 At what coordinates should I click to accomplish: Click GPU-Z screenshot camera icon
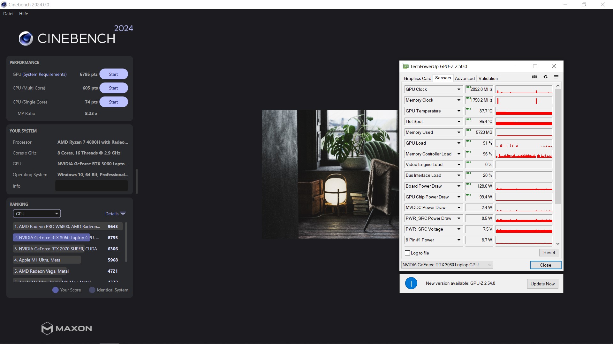pos(534,77)
